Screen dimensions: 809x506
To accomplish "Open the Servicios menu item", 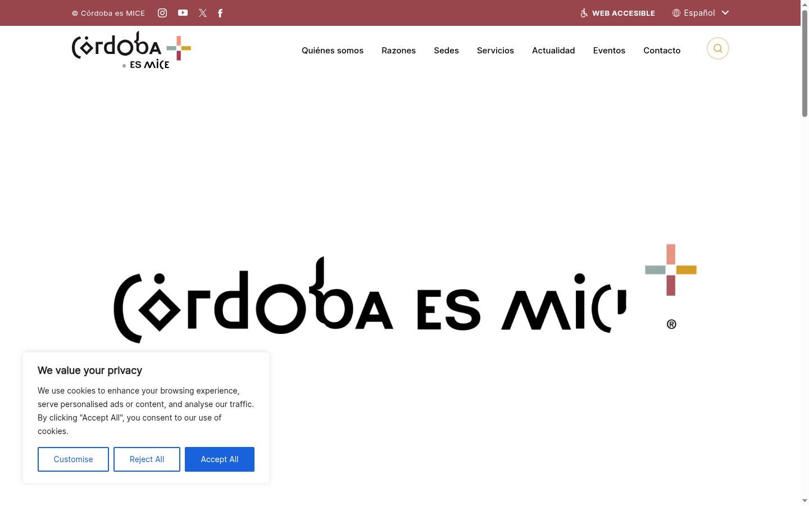I will [x=496, y=51].
